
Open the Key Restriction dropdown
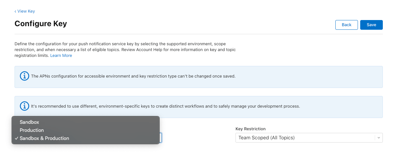pyautogui.click(x=309, y=138)
